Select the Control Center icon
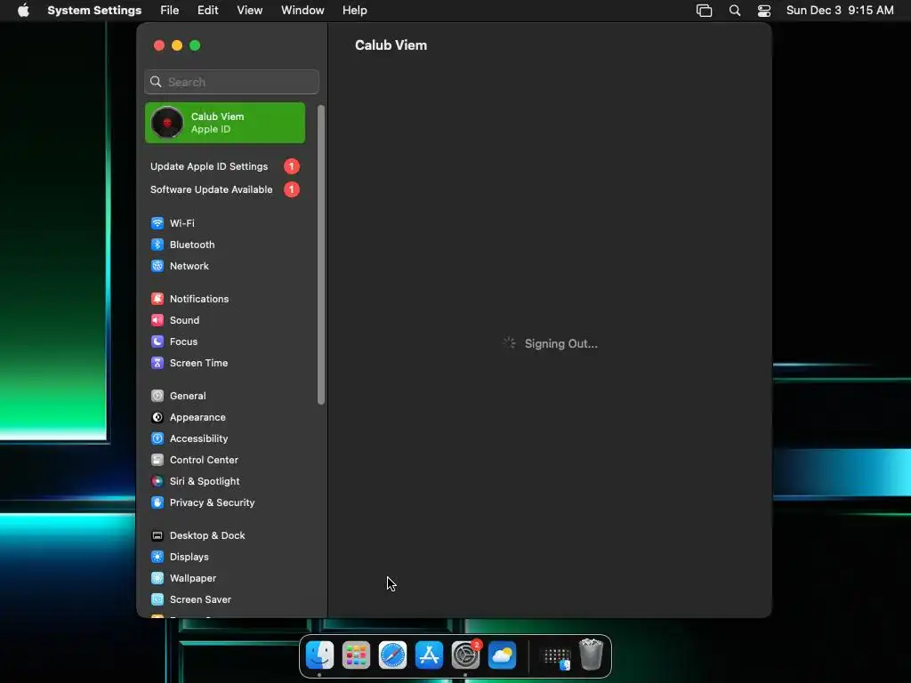The height and width of the screenshot is (683, 911). point(157,460)
